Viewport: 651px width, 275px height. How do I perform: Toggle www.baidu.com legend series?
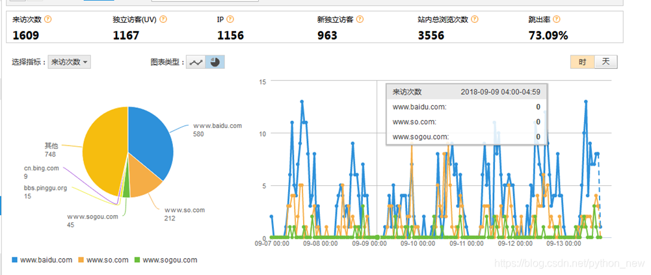coord(42,260)
